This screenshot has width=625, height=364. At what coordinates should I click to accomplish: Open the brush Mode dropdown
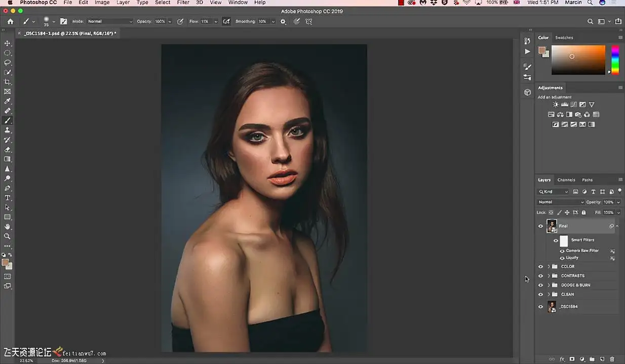110,21
